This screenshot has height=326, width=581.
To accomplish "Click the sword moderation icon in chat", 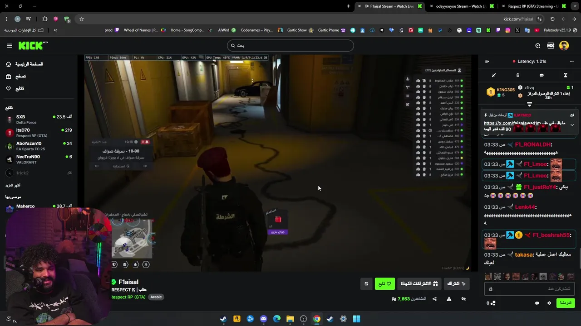I will click(x=494, y=75).
